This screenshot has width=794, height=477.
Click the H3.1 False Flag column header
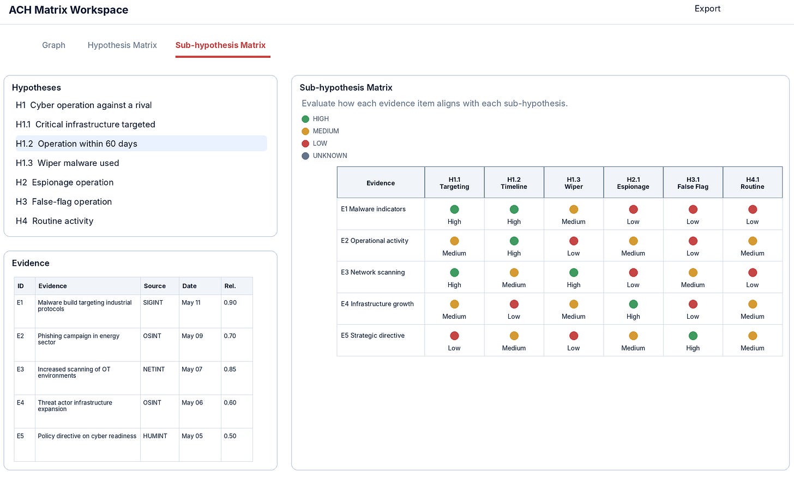[x=693, y=183]
